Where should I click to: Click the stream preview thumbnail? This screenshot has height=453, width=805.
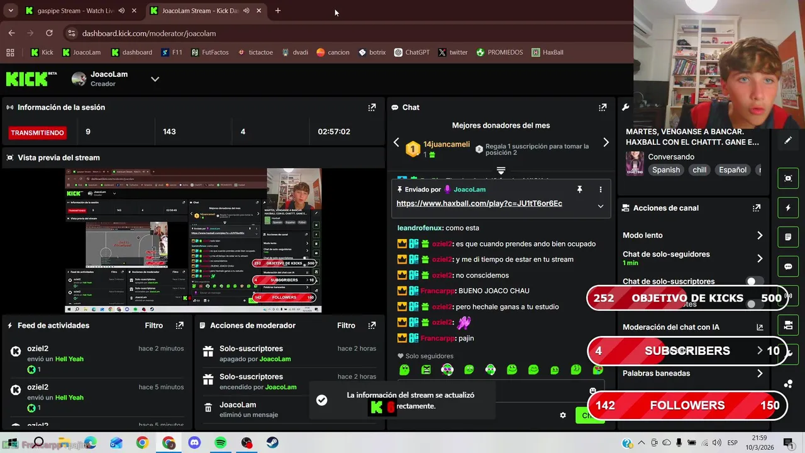pos(194,240)
